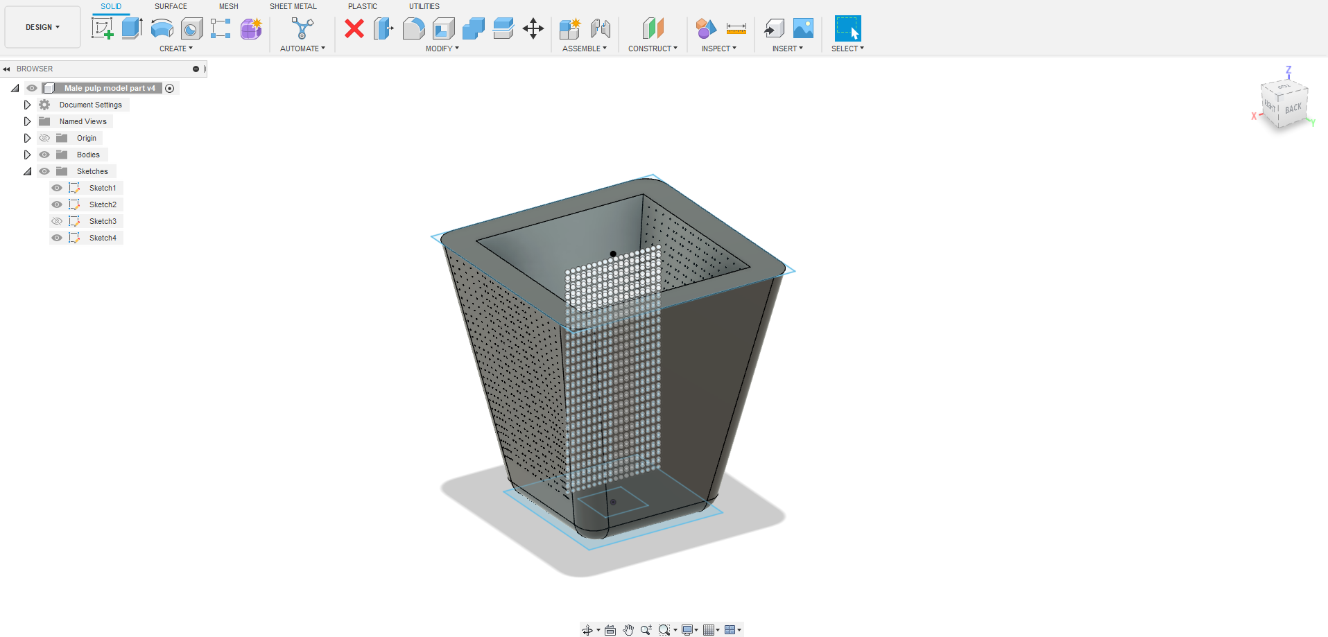The height and width of the screenshot is (637, 1328).
Task: Select the Move/Copy arrows icon
Action: pyautogui.click(x=533, y=28)
